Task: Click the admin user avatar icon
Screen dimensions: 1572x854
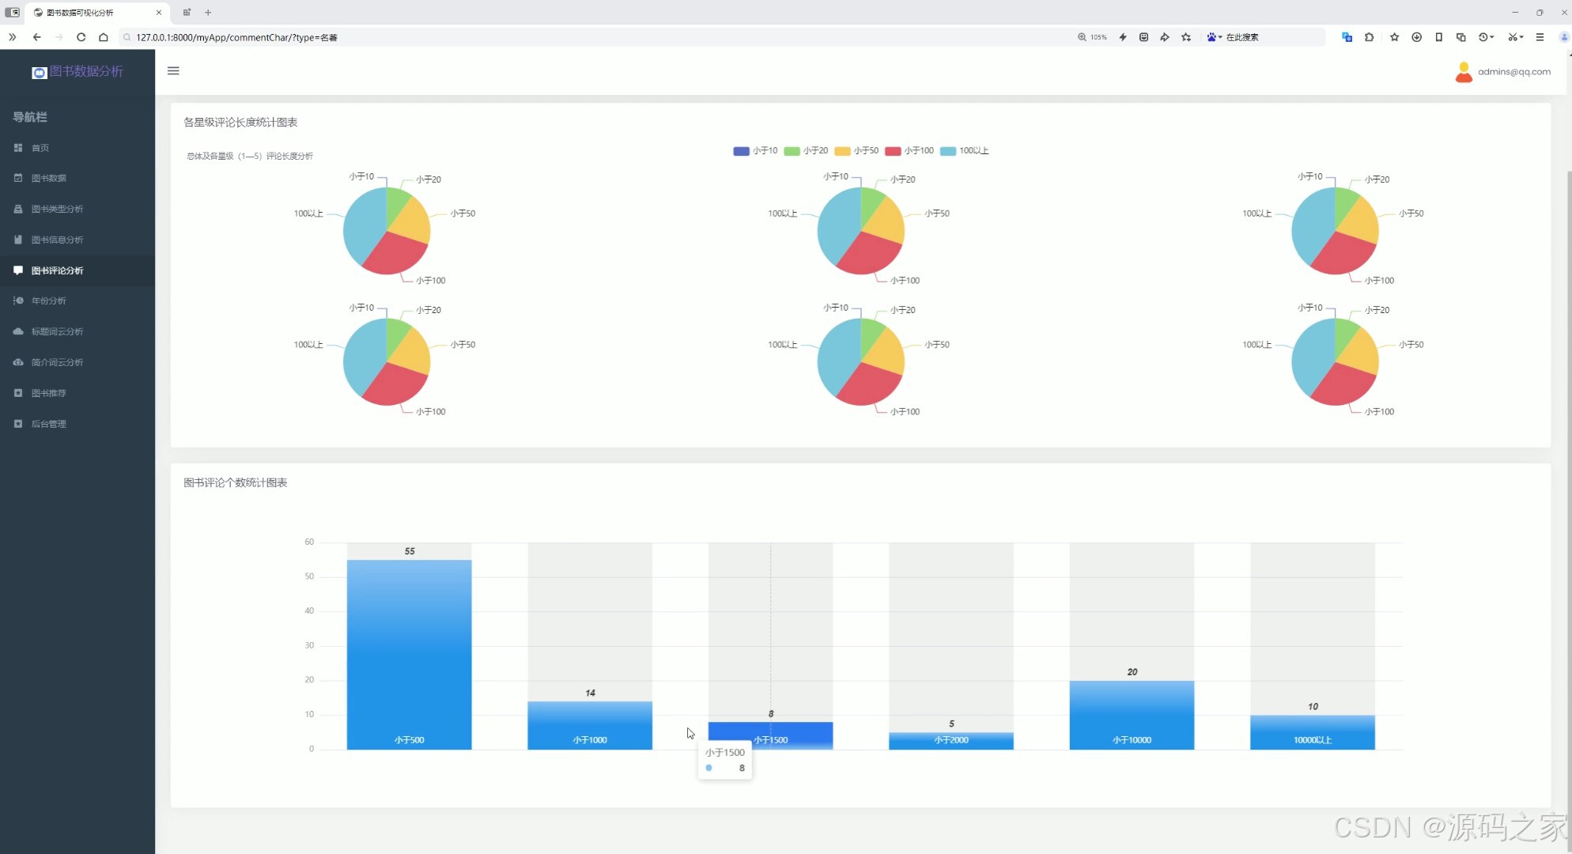Action: click(1463, 72)
